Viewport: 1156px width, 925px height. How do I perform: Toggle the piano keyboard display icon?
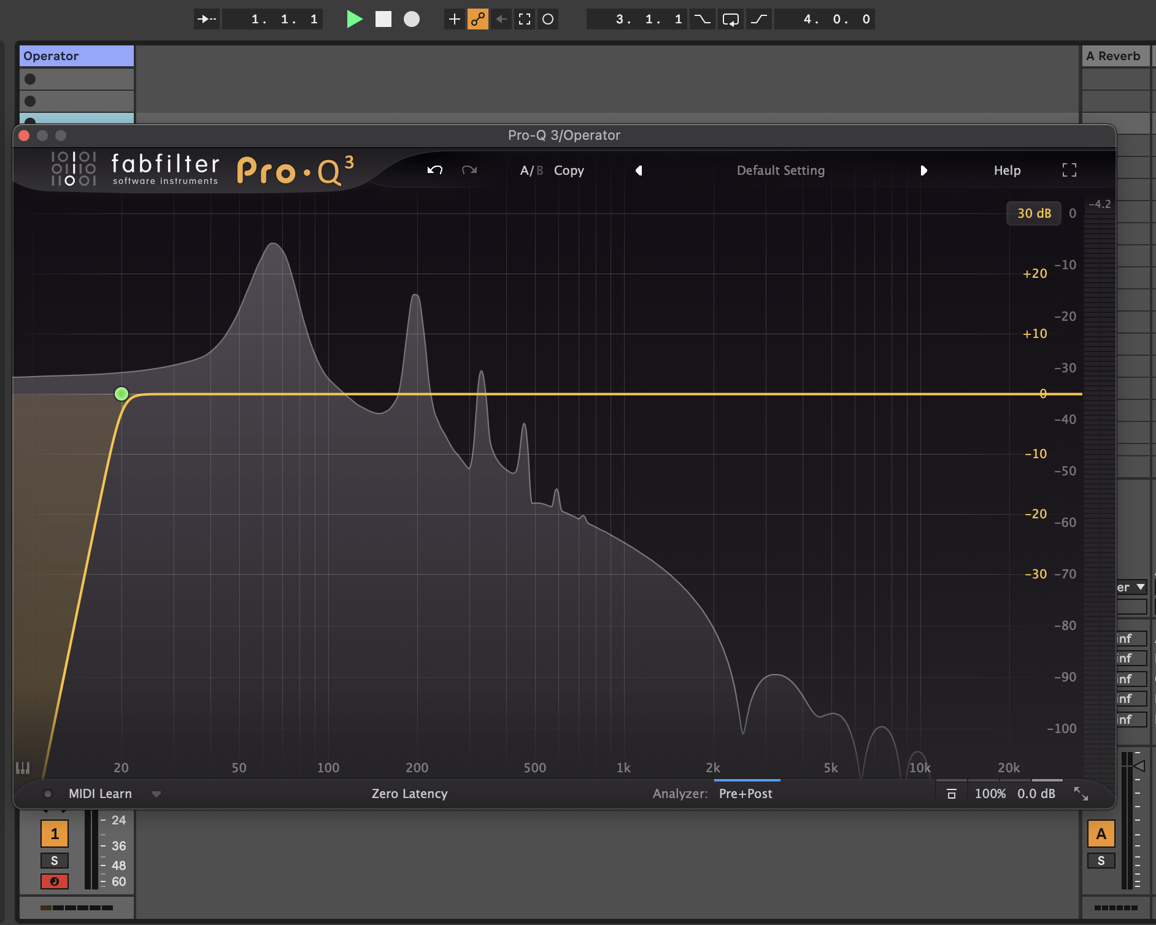point(23,768)
